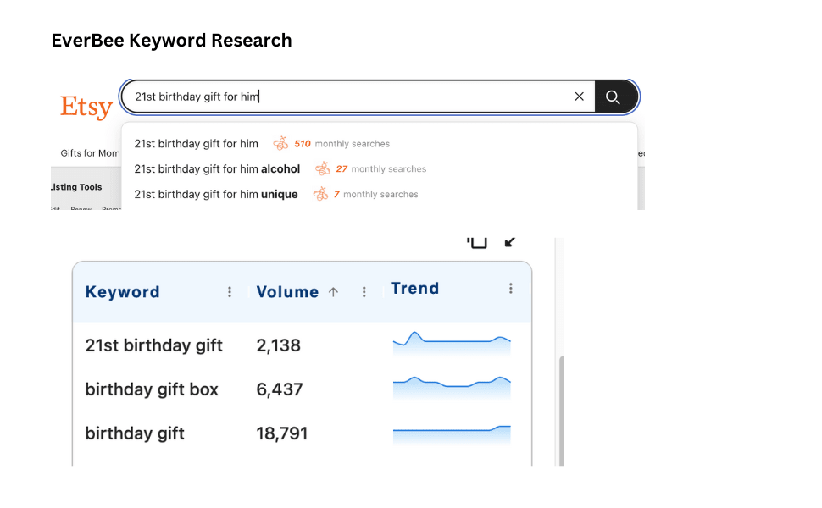Viewport: 822px width, 508px height.
Task: Click the trend sparkline for 'birthday gift box'
Action: 452,388
